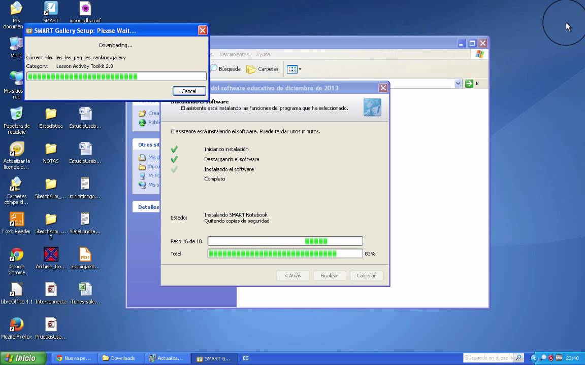Click the Finalizar button
The image size is (585, 365).
[x=330, y=276]
